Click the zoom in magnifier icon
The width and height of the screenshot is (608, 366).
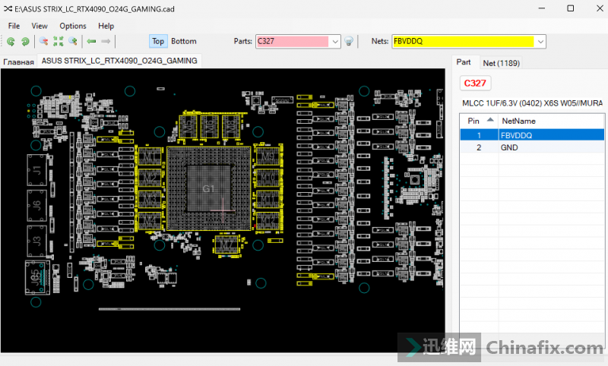[72, 42]
